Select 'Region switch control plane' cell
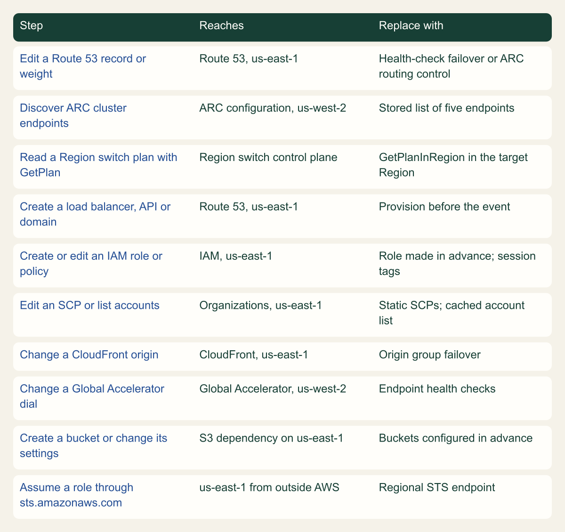 click(268, 157)
